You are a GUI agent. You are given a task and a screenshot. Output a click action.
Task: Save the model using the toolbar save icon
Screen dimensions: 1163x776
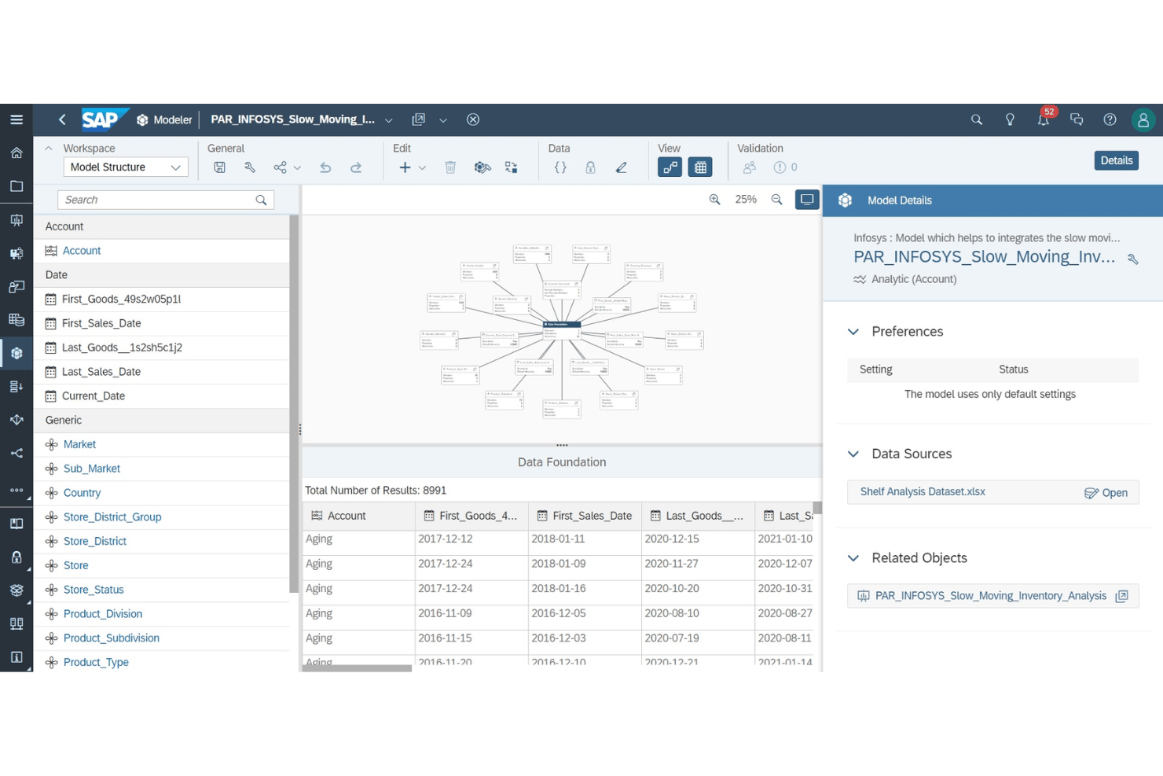pyautogui.click(x=220, y=167)
